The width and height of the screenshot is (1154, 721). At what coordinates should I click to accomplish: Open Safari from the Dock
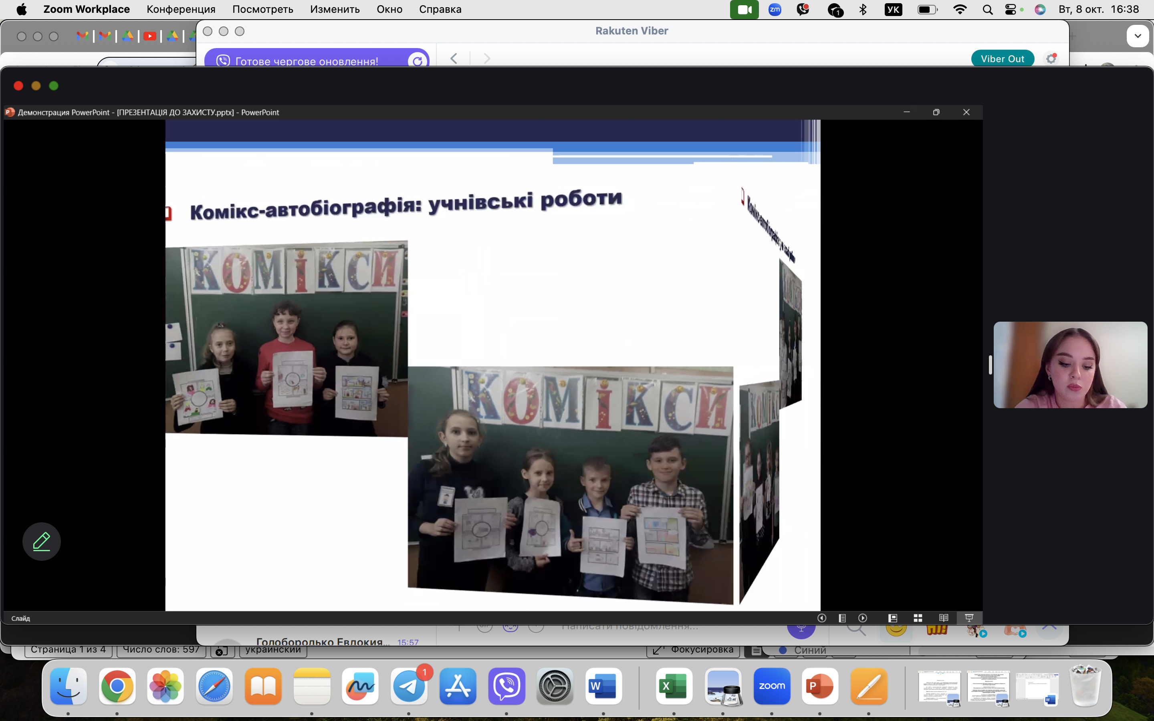click(214, 686)
